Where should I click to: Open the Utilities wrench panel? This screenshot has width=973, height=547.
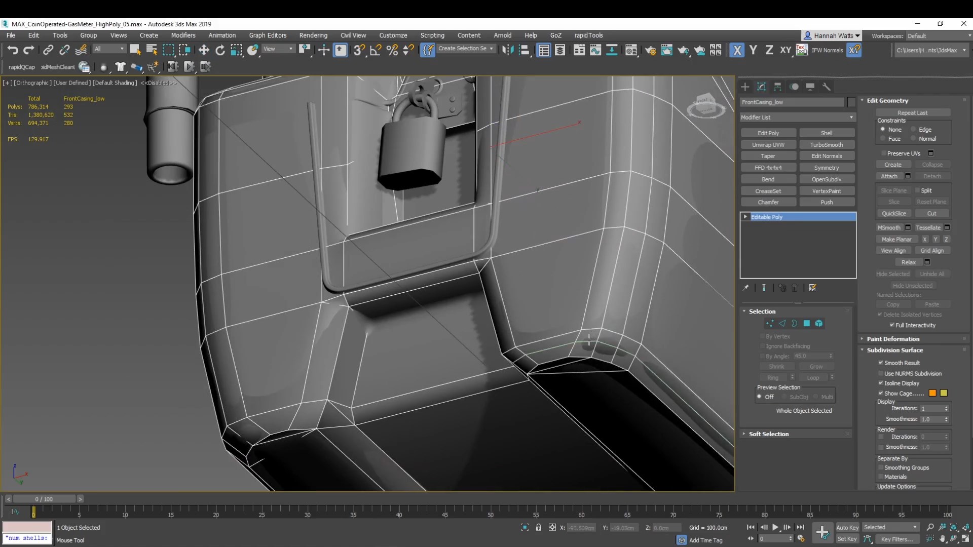pos(827,87)
